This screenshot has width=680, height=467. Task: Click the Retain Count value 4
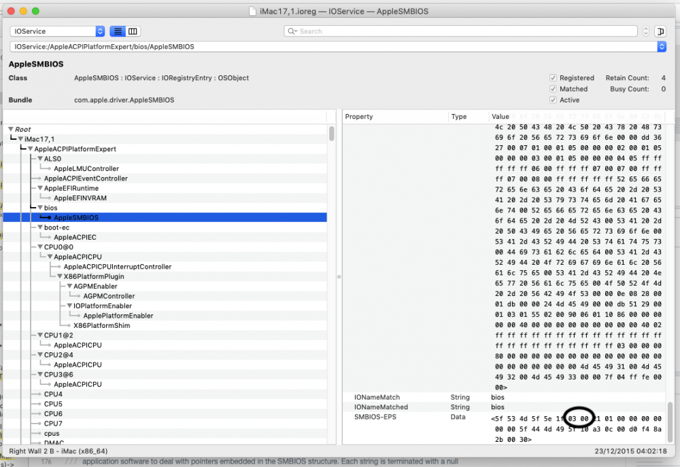pos(663,78)
